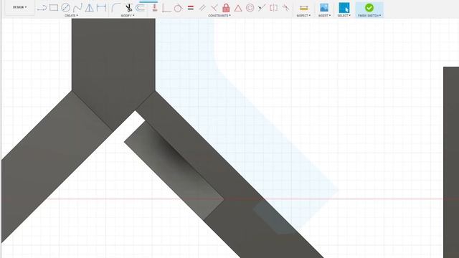459x258 pixels.
Task: Open the Finish Sketch dropdown label
Action: (x=369, y=16)
